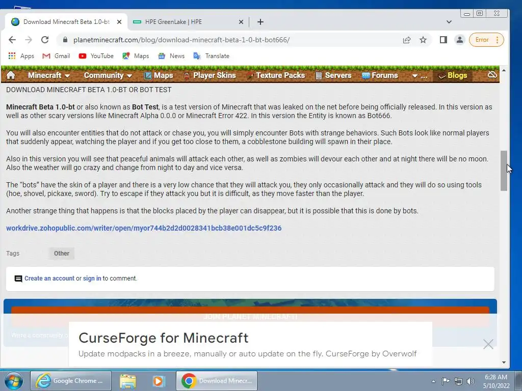Open the YouTube bookmark

(96, 56)
